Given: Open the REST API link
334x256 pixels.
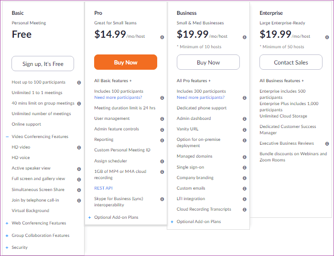Looking at the screenshot, I should pos(104,188).
